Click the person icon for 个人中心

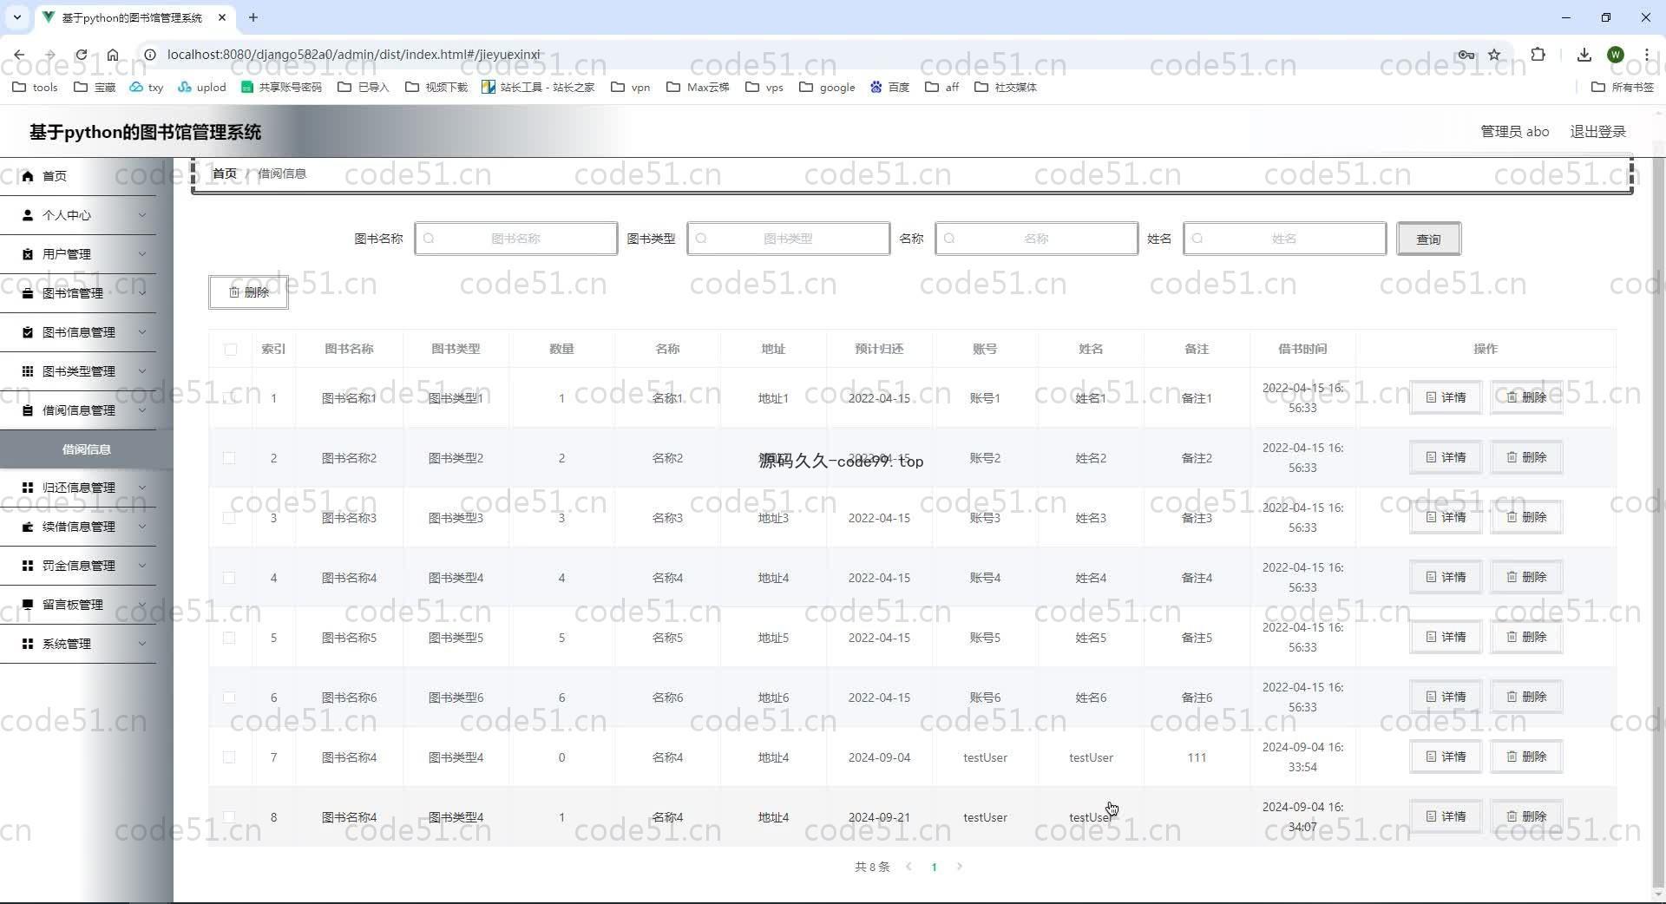click(x=28, y=215)
